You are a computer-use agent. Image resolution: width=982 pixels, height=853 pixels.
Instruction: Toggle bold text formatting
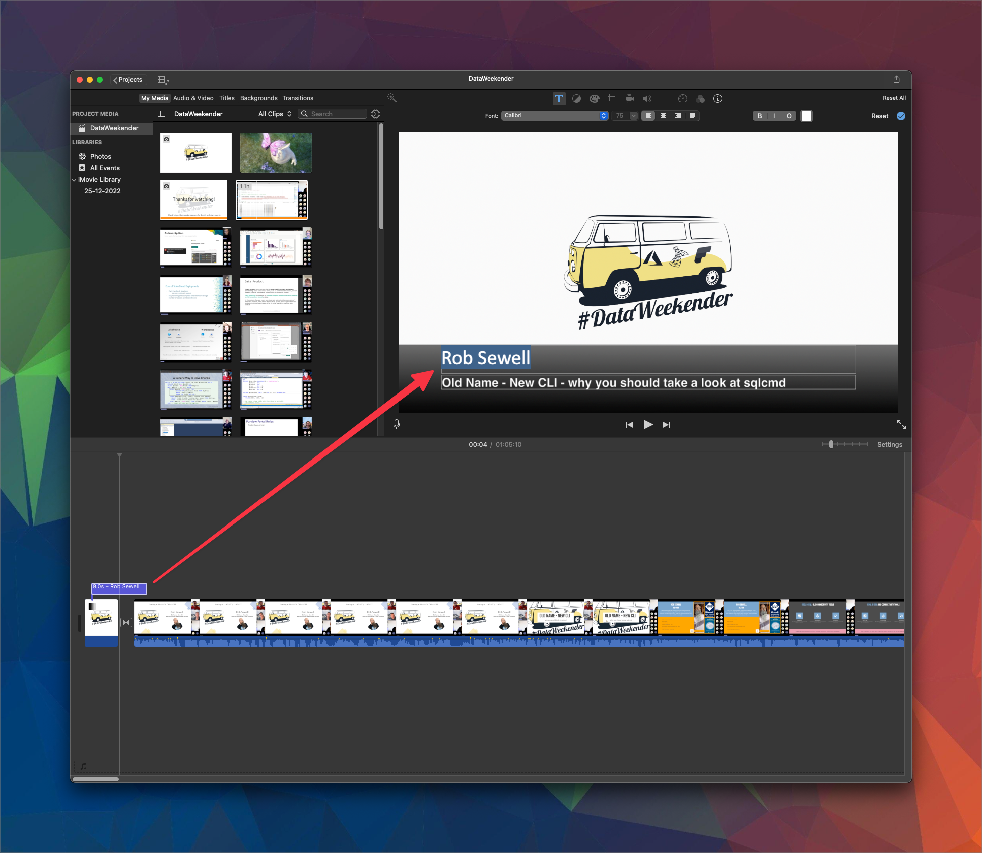tap(760, 116)
